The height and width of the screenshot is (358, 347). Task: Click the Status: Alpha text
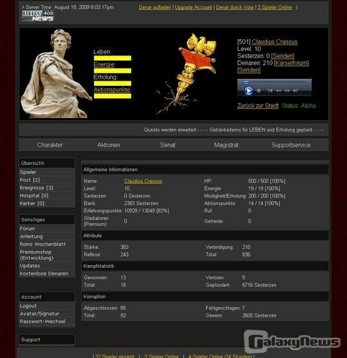pyautogui.click(x=299, y=106)
